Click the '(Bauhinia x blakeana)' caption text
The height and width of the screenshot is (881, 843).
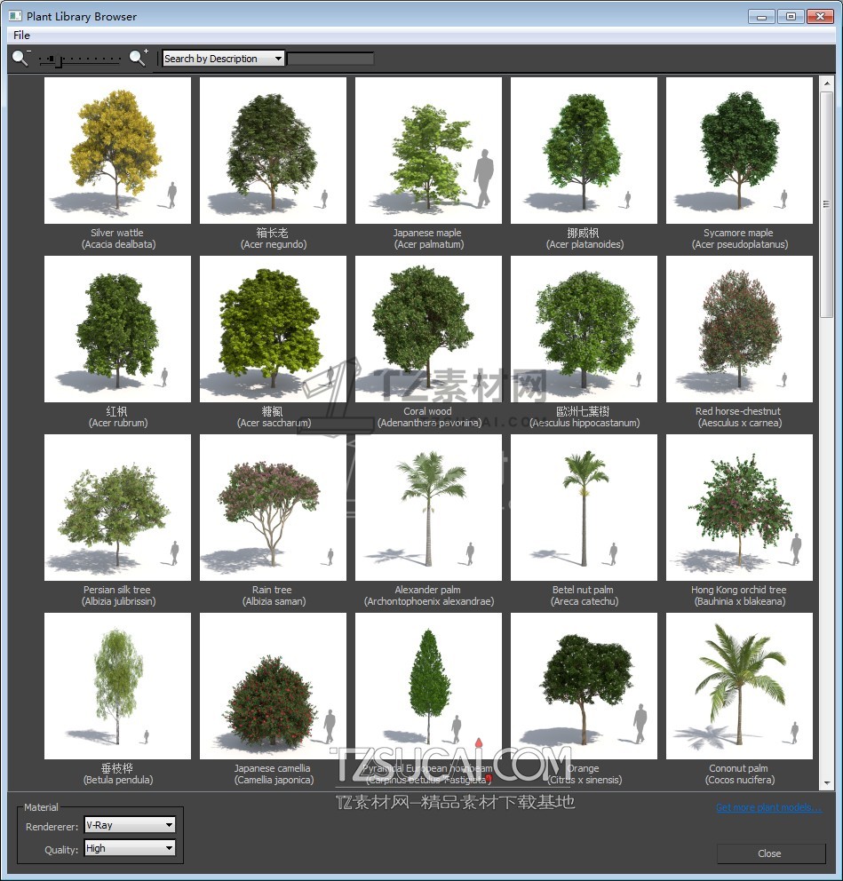(740, 601)
